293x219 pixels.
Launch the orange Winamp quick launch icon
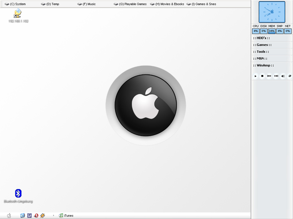click(42, 215)
